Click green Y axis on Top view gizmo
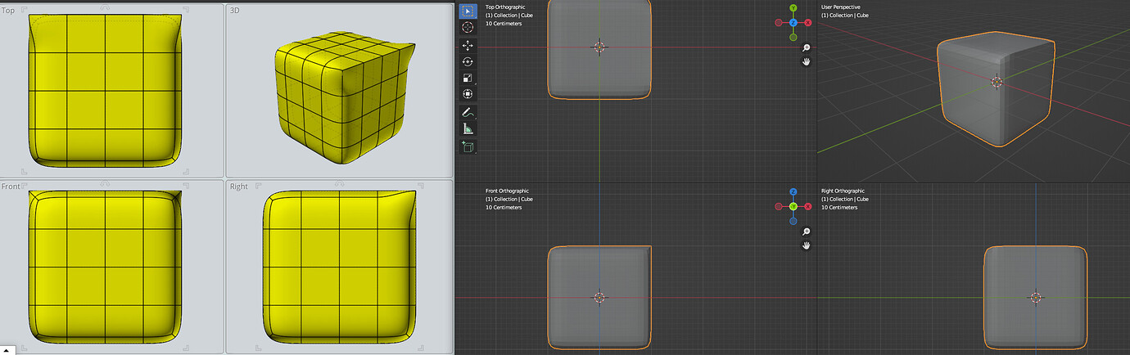 [x=793, y=8]
